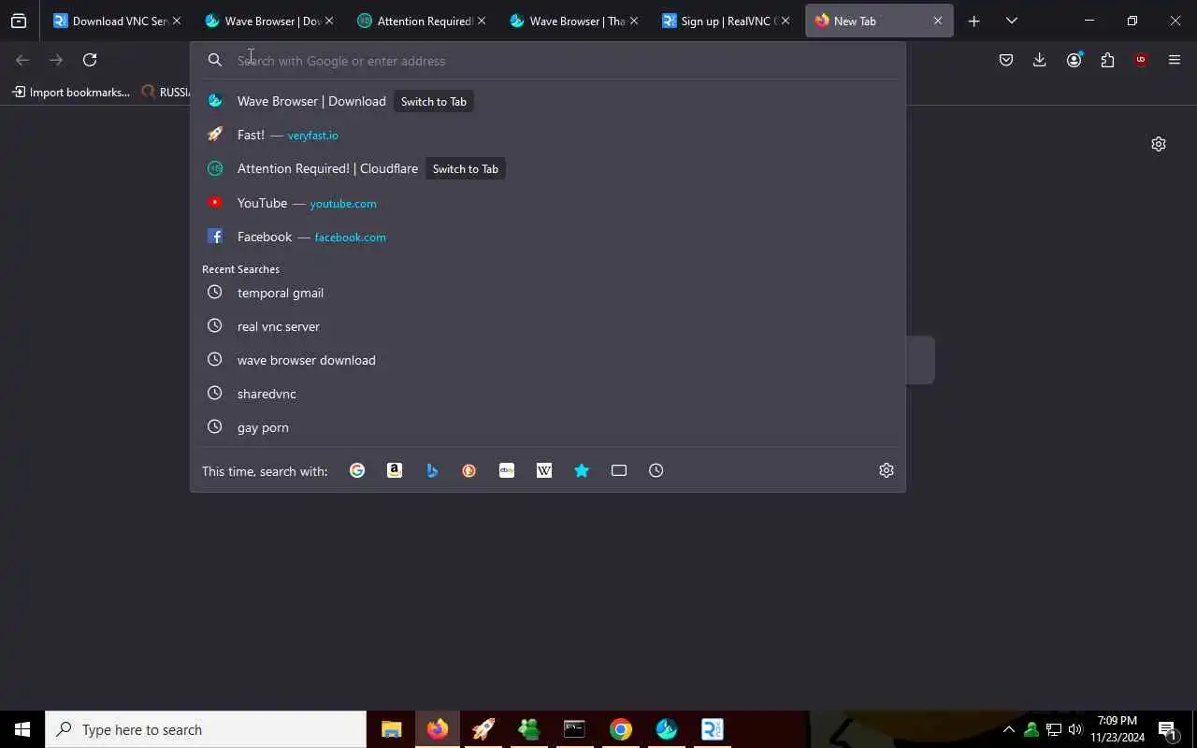Image resolution: width=1197 pixels, height=748 pixels.
Task: Search with Google engine icon
Action: coord(357,470)
